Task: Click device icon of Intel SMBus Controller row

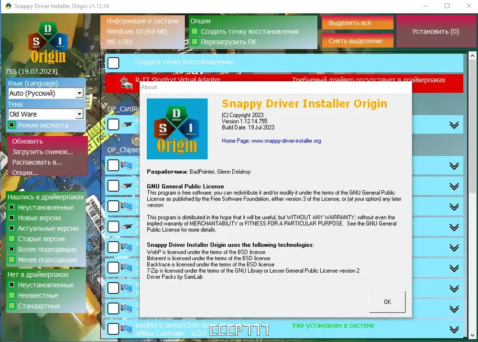Action: click(x=126, y=329)
